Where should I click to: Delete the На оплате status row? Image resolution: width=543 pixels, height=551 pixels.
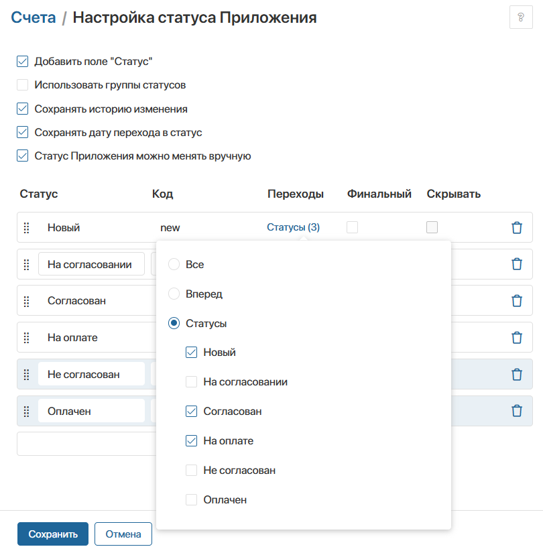pos(517,337)
